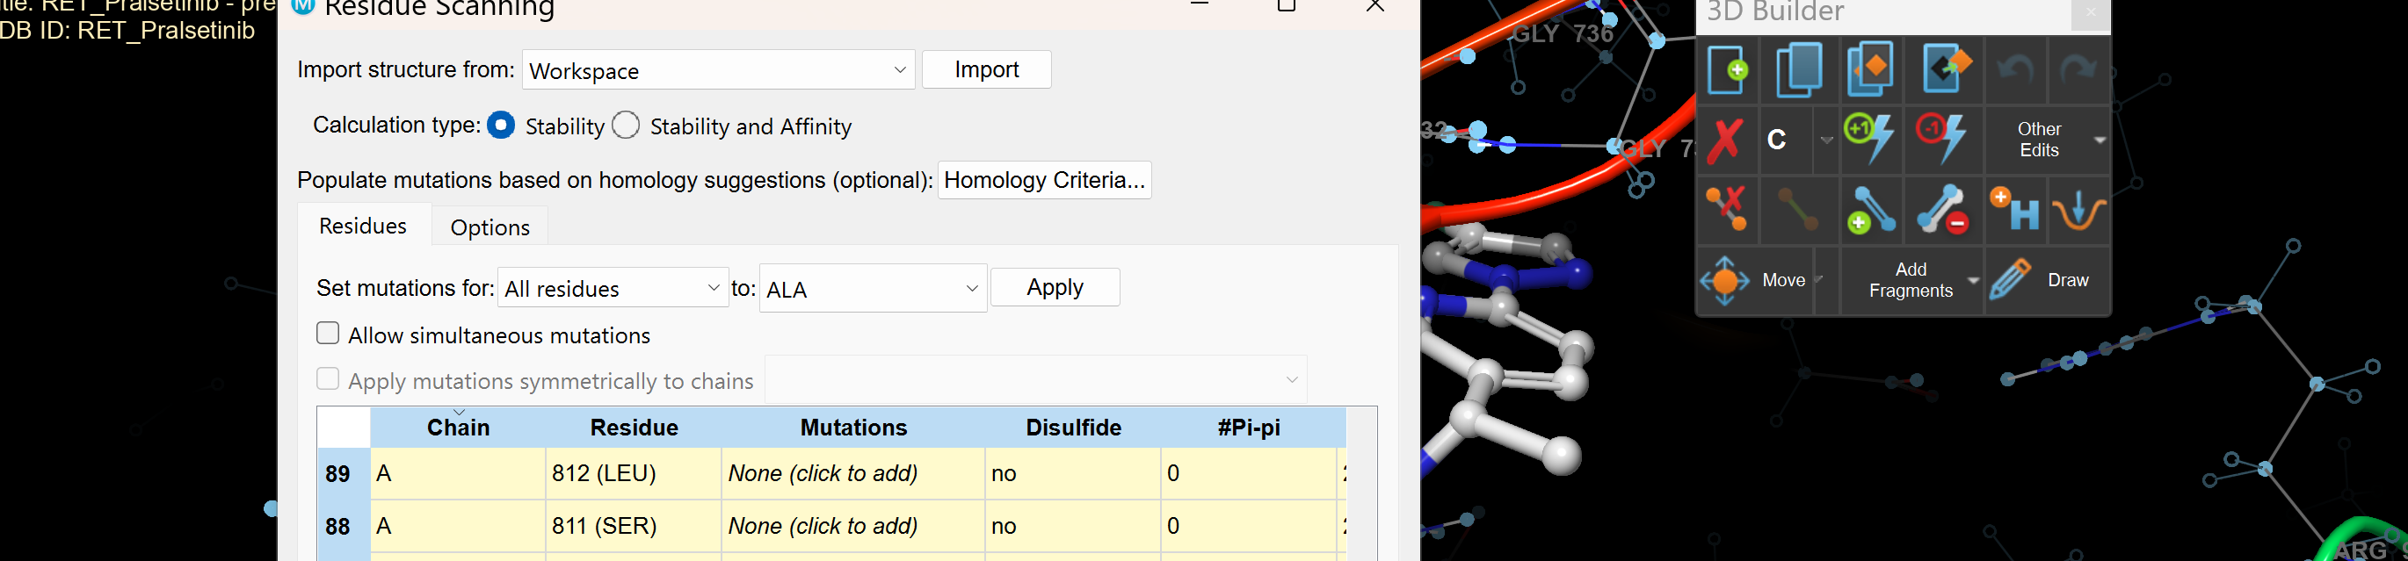Open the Other Edits menu
This screenshot has width=2408, height=561.
pos(2047,140)
